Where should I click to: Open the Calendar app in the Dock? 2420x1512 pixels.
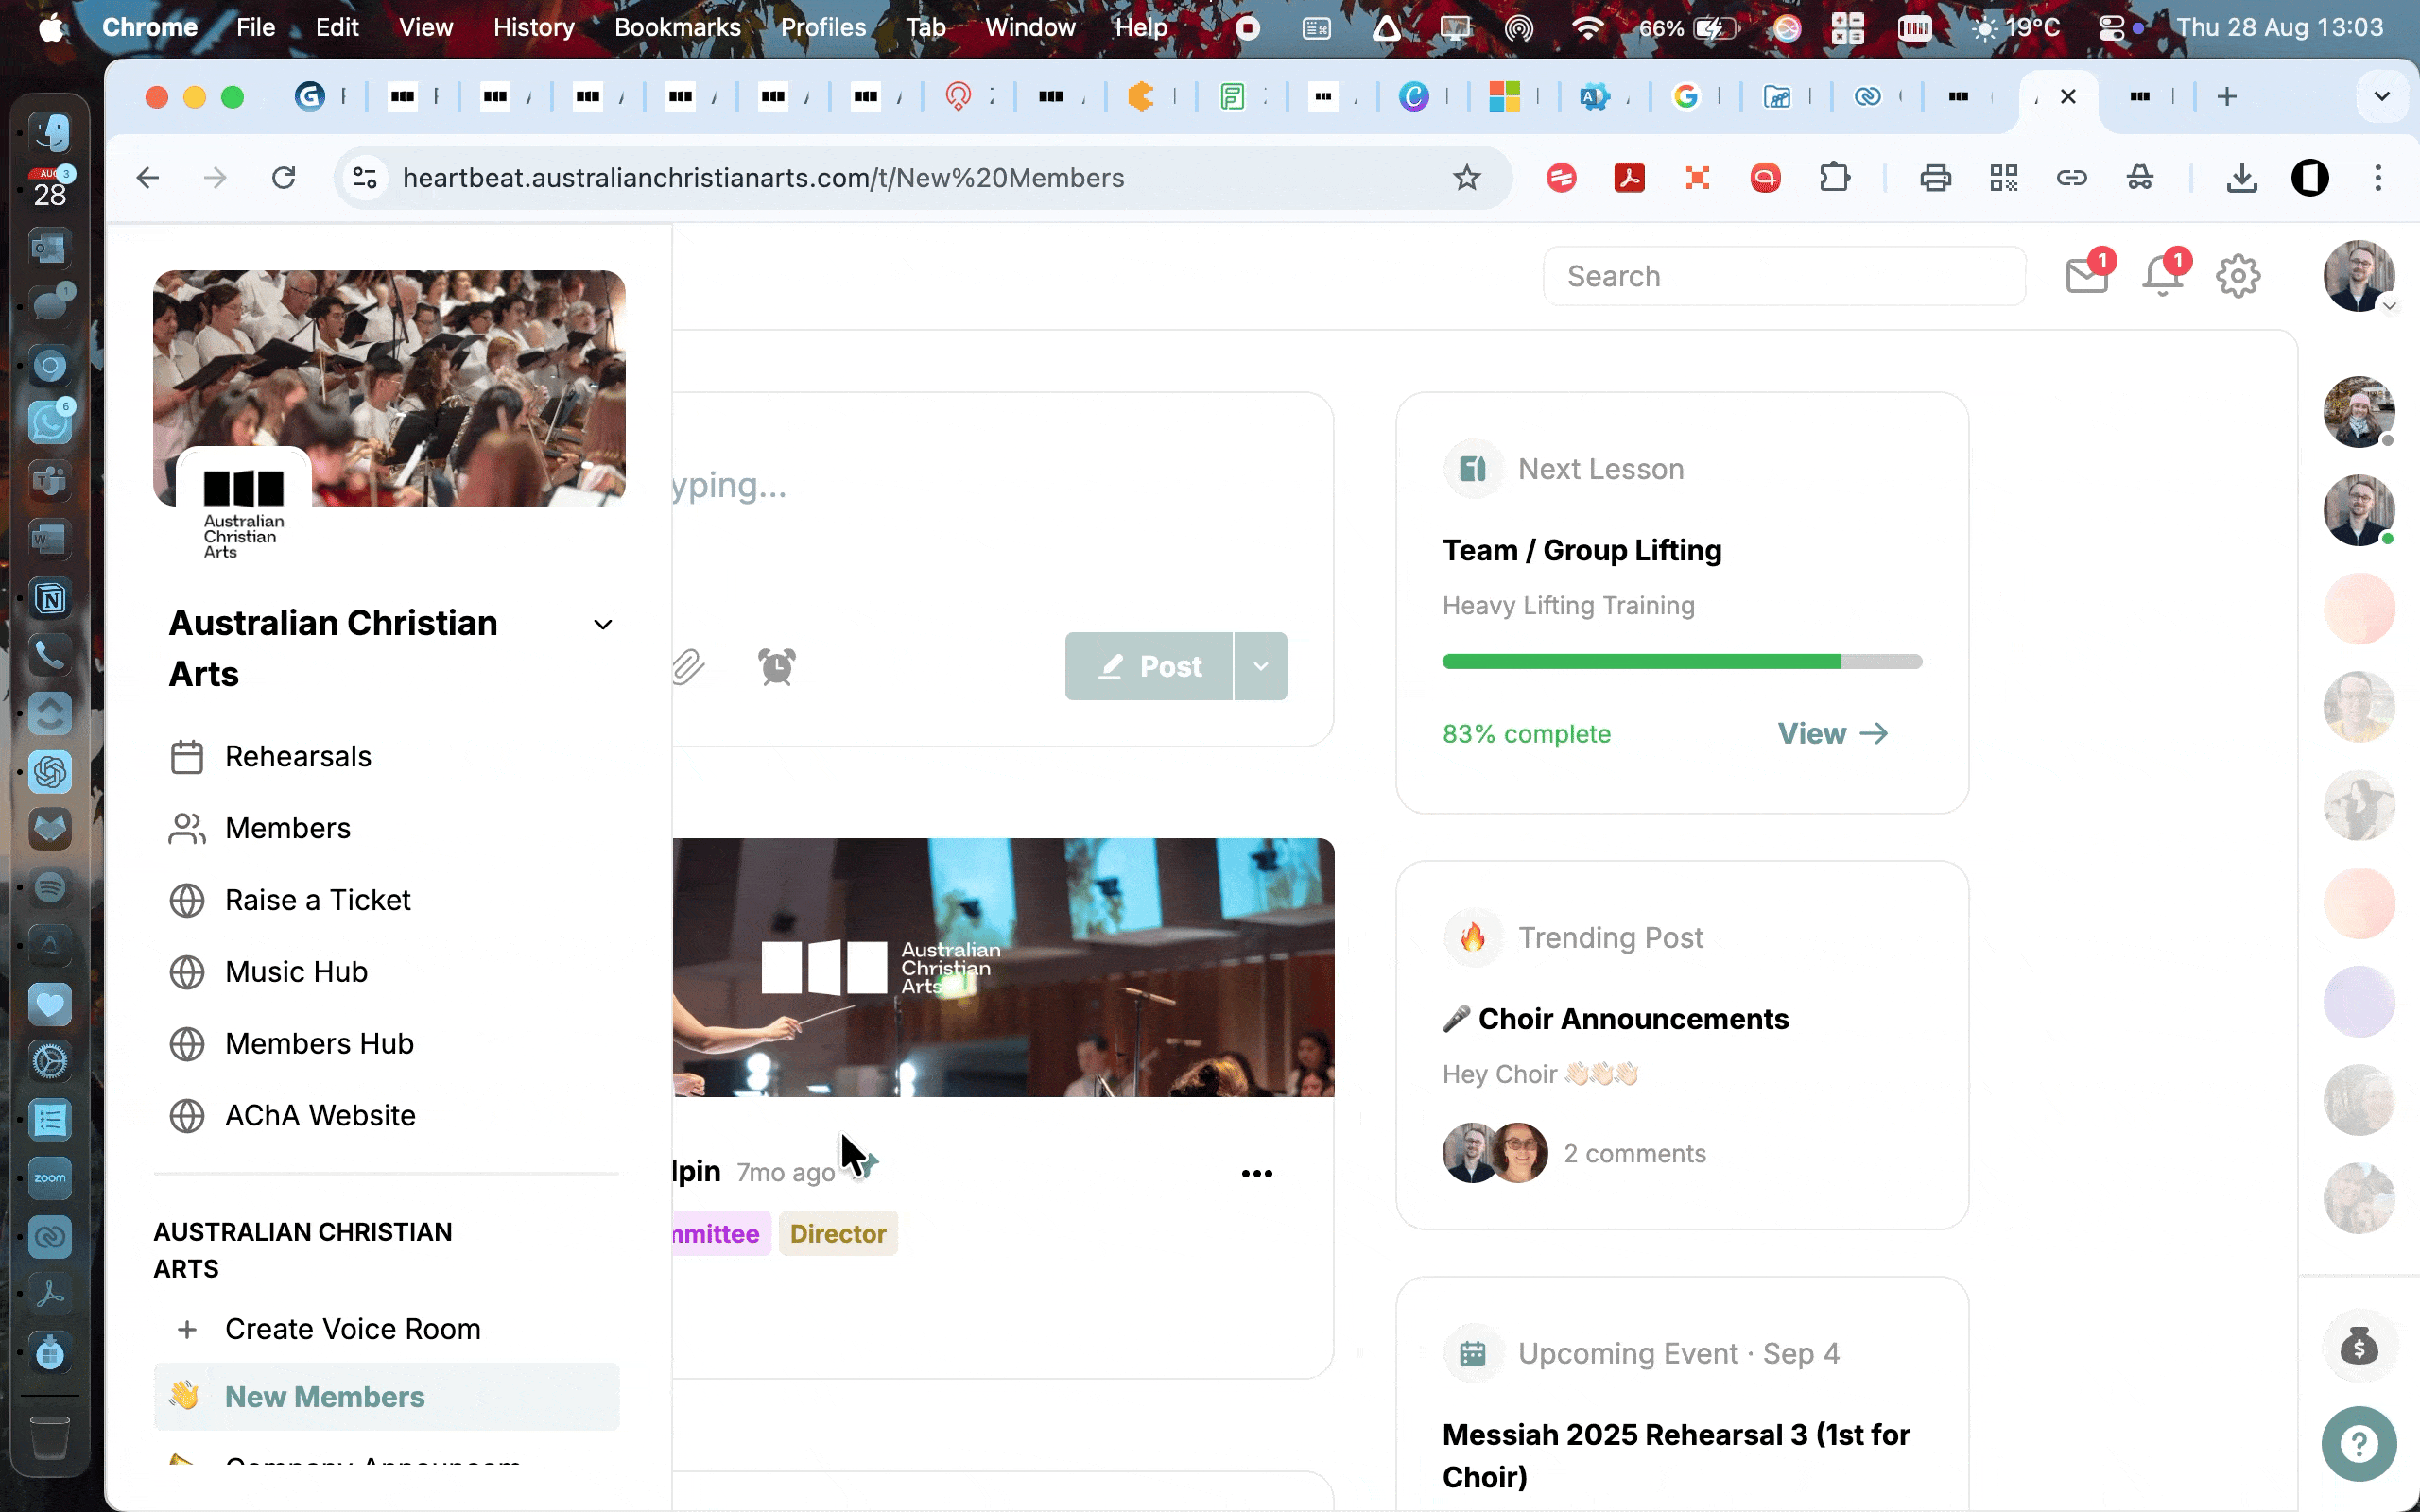(49, 188)
